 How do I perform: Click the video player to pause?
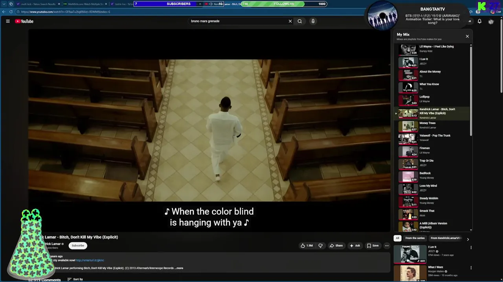coord(209,130)
